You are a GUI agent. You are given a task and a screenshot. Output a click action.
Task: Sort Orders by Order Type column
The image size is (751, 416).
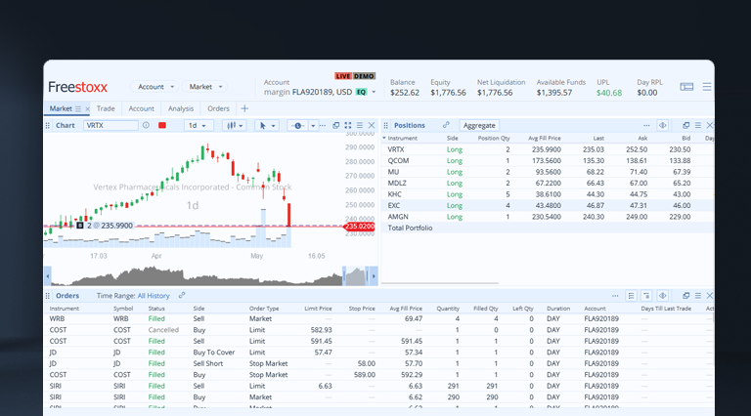click(264, 309)
